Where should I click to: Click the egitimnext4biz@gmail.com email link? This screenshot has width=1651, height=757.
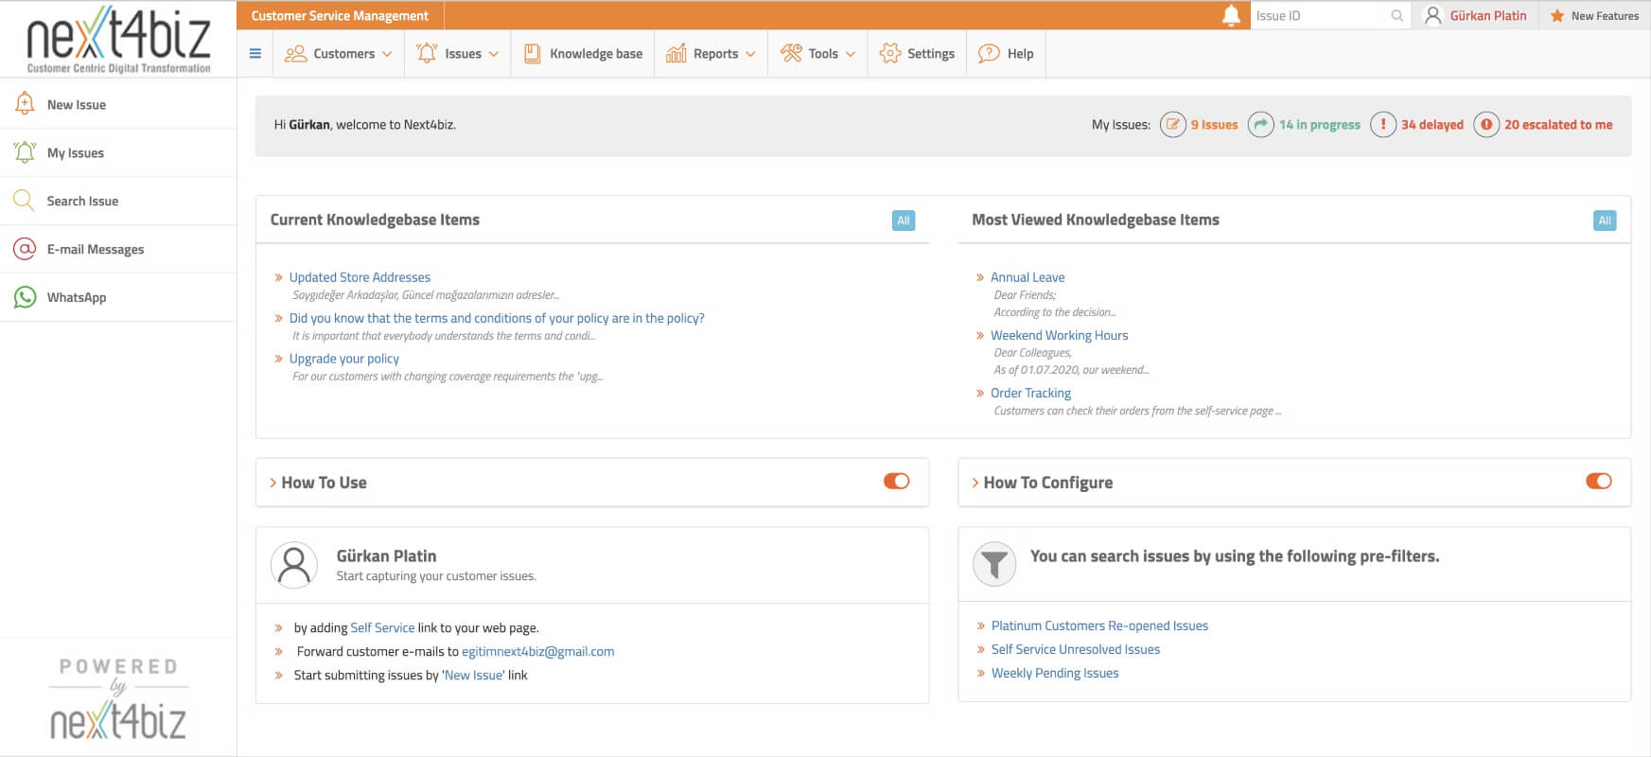[x=537, y=651]
